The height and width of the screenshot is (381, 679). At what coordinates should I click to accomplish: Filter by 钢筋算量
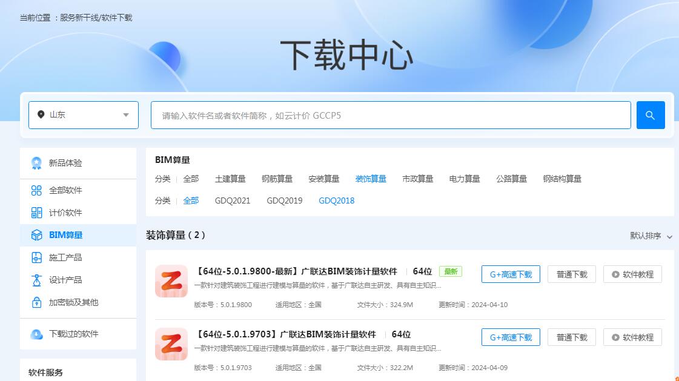point(277,179)
